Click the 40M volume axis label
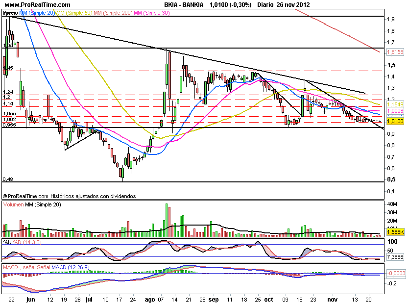 click(x=392, y=204)
